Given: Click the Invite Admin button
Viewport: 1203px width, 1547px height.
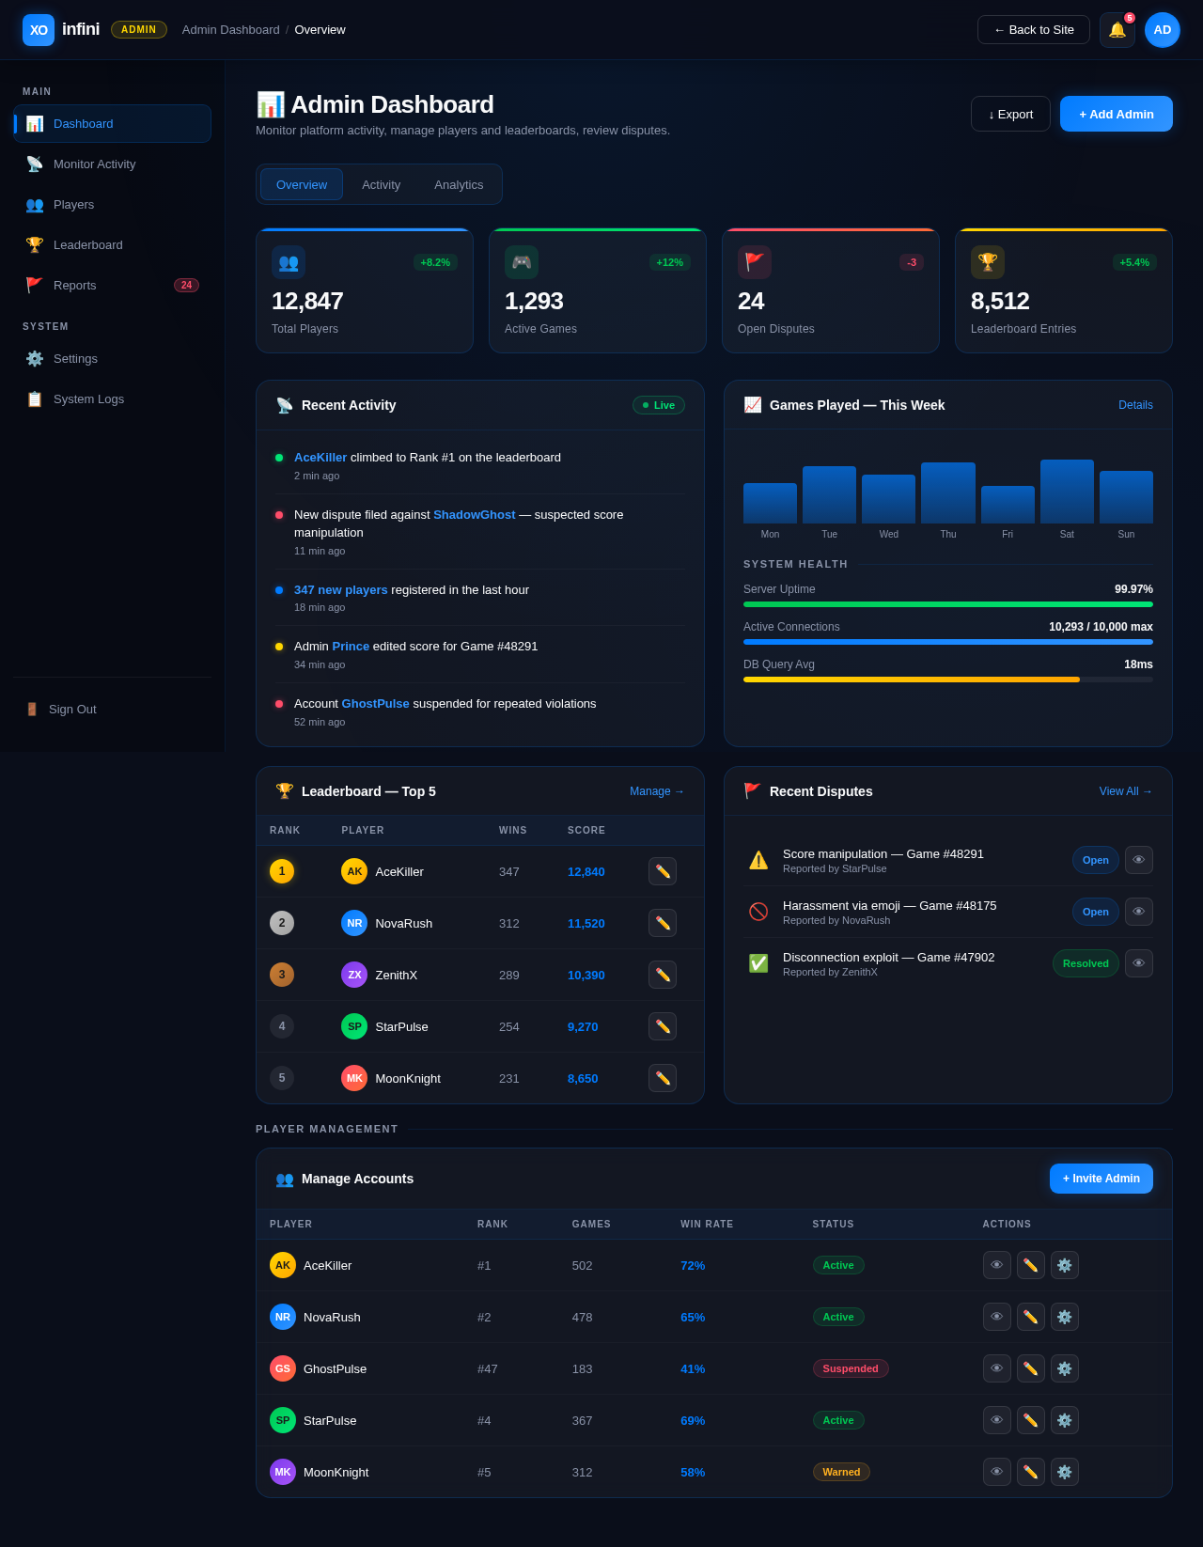Looking at the screenshot, I should (x=1101, y=1179).
